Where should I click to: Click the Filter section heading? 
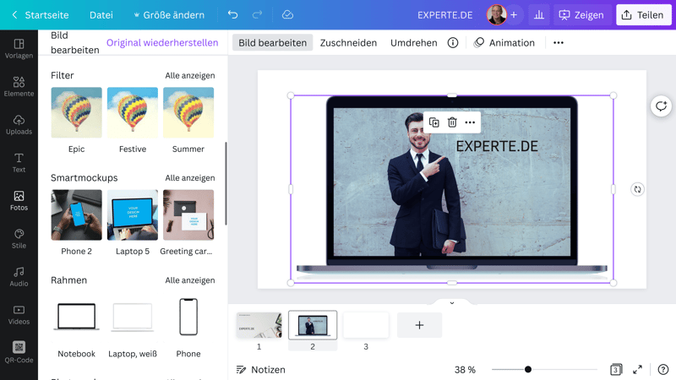click(x=62, y=75)
